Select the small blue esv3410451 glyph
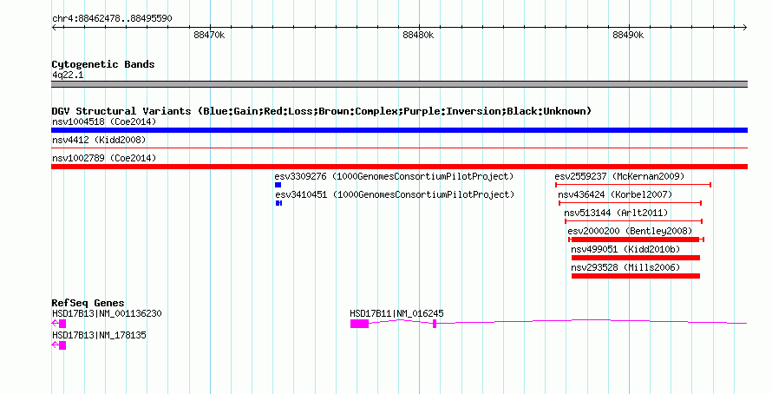The image size is (772, 394). (278, 203)
